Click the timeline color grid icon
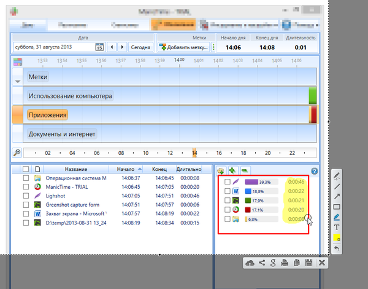 tap(18, 61)
